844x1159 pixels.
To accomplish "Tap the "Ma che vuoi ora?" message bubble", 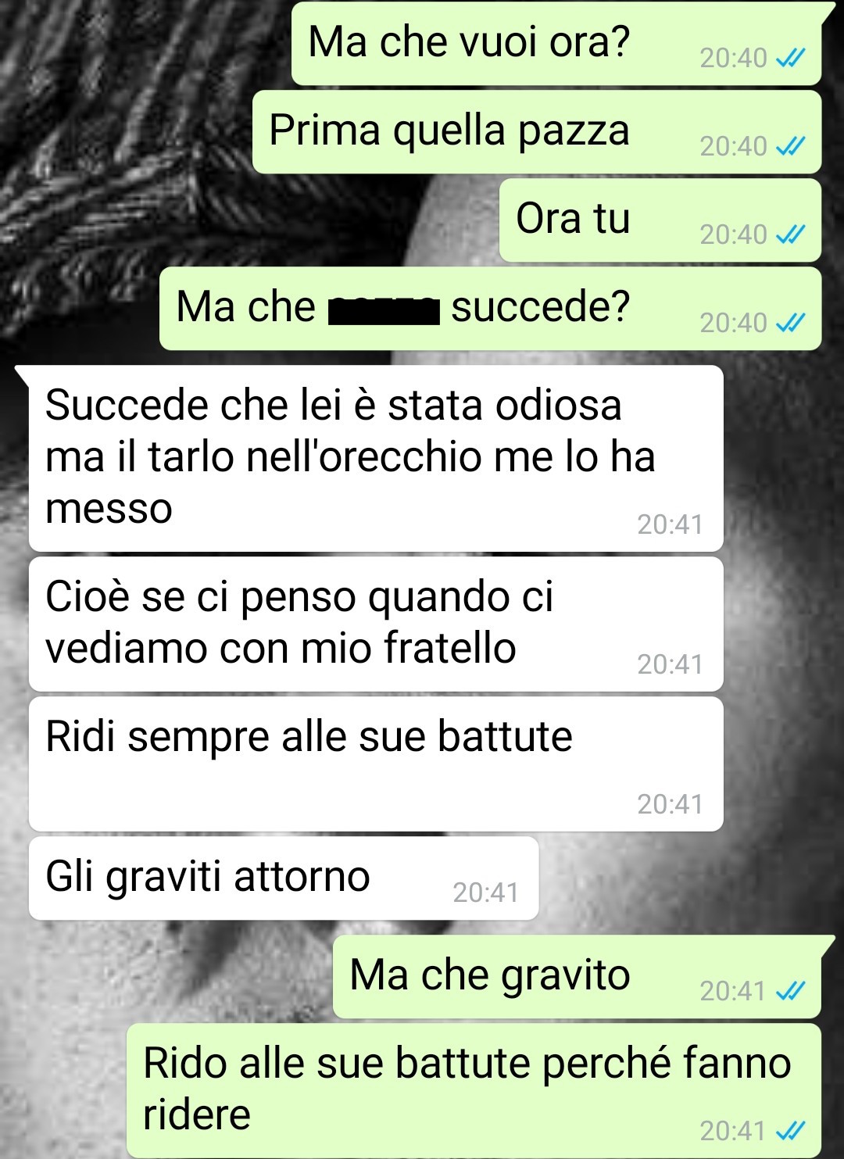I will click(x=556, y=43).
